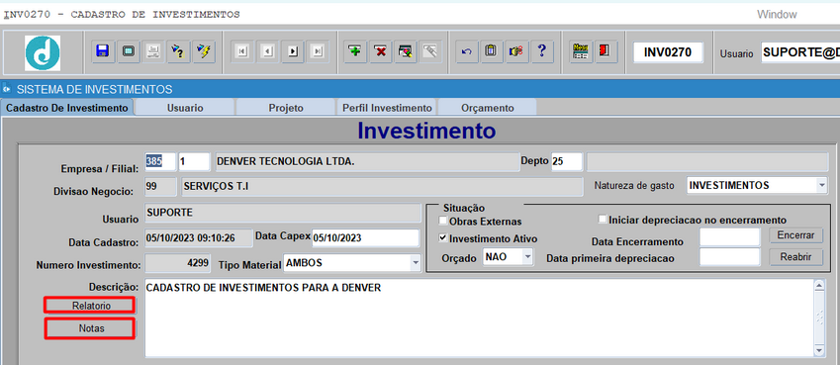Enable the Obras Externas checkbox
This screenshot has width=840, height=365.
(x=442, y=221)
